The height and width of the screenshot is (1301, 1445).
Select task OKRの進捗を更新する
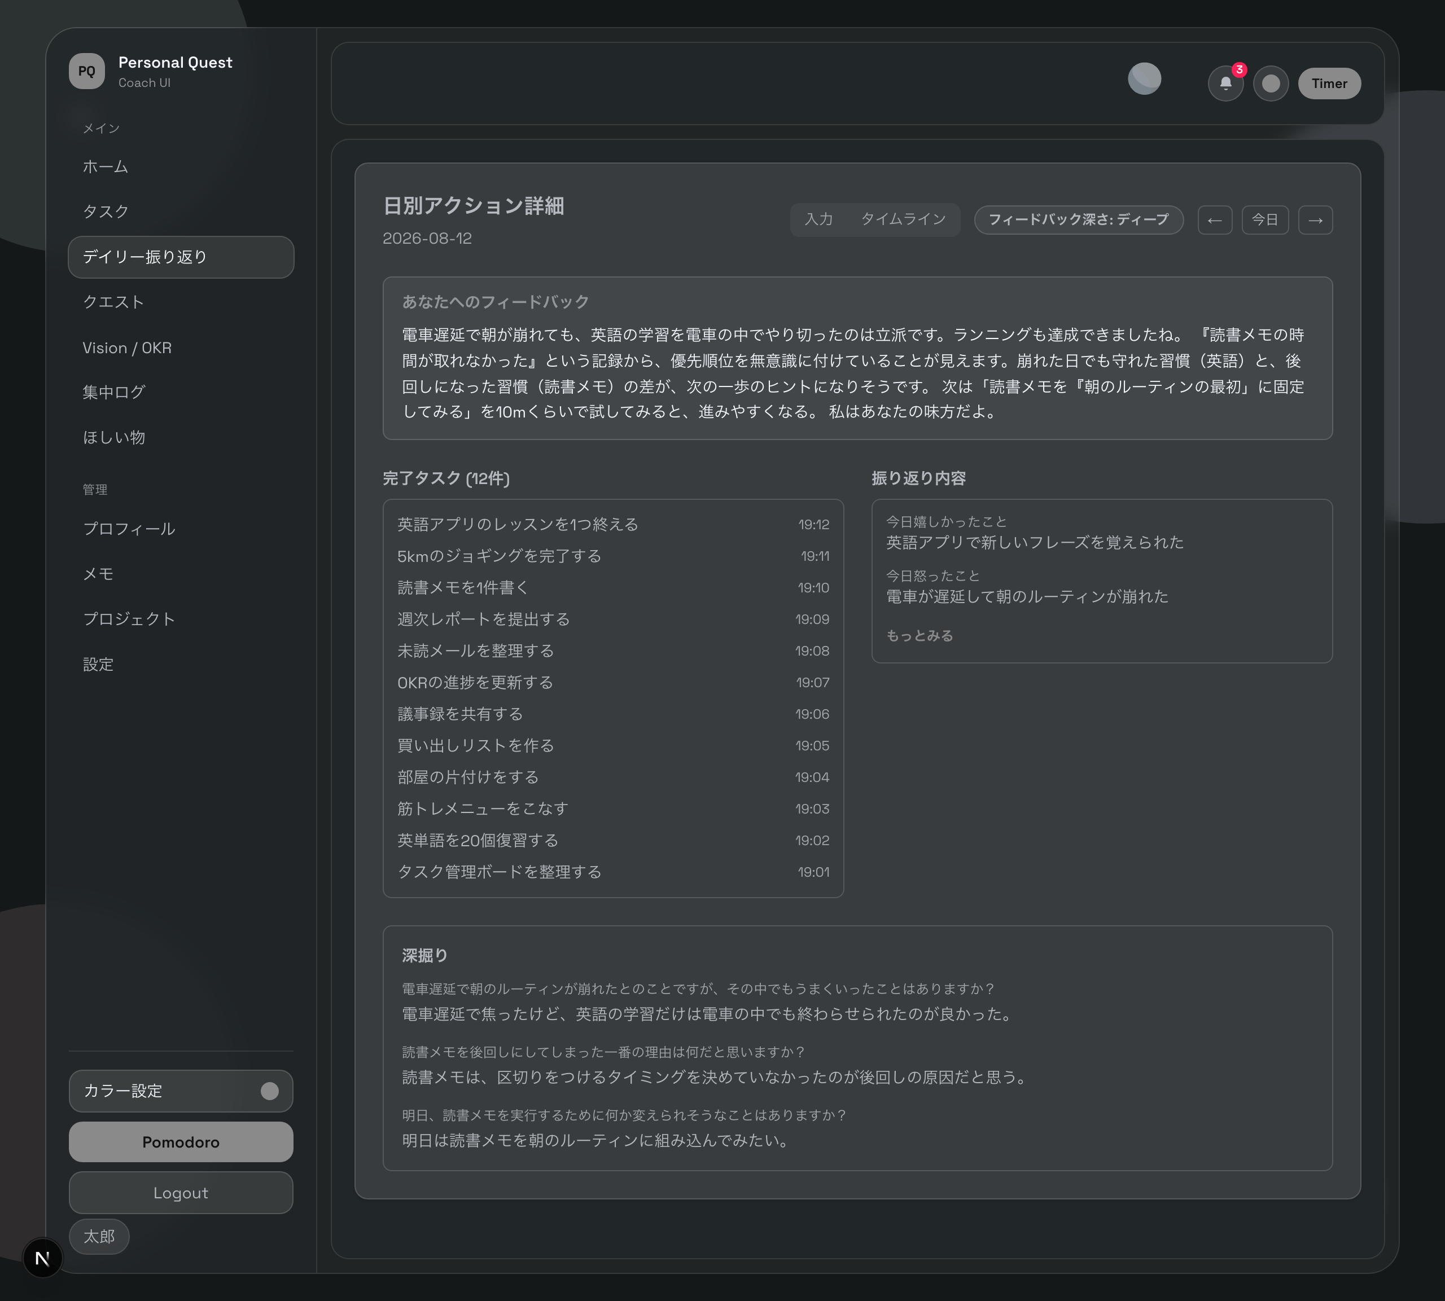point(613,683)
